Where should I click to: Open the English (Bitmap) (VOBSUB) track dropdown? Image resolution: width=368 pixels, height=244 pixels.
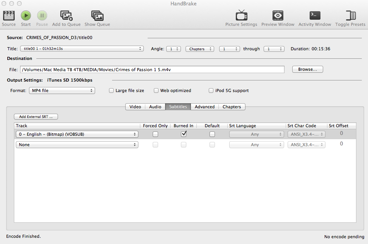pos(77,134)
